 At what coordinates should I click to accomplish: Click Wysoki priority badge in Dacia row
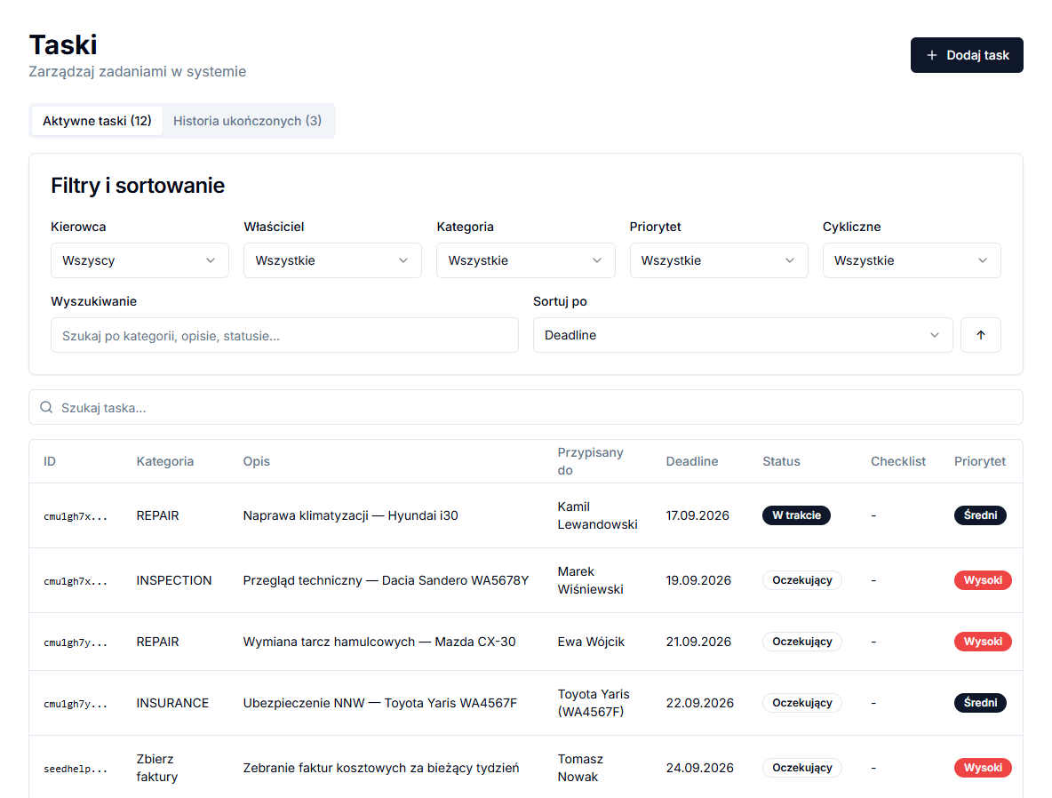coord(983,580)
